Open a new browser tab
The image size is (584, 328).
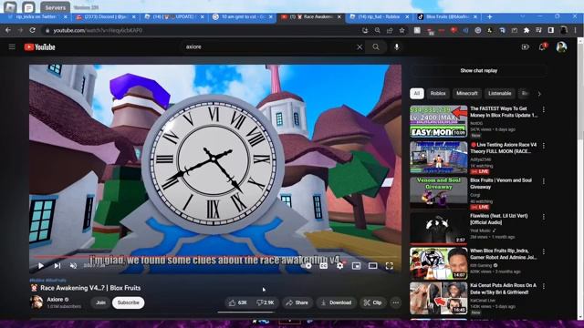click(x=489, y=17)
